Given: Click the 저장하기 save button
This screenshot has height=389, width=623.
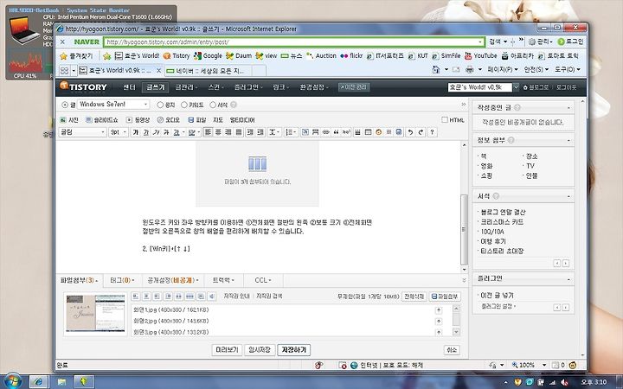Looking at the screenshot, I should click(293, 350).
